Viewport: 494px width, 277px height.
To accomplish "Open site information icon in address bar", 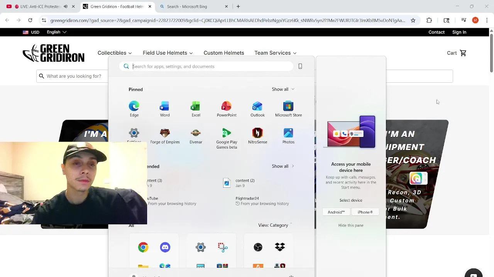I will click(44, 20).
